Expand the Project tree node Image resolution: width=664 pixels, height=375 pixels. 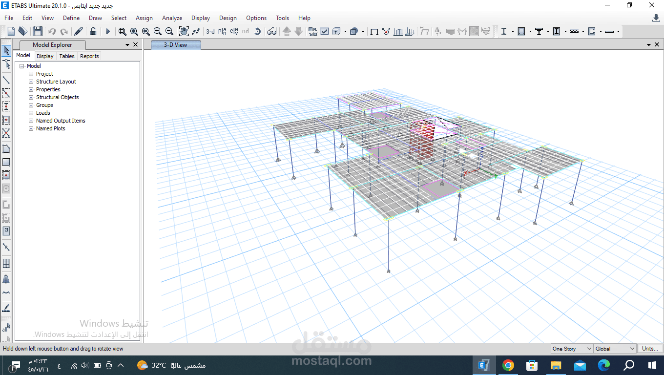point(31,74)
